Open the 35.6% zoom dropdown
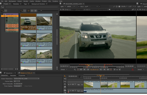Image resolution: width=147 pixels, height=95 pixels. pyautogui.click(x=124, y=6)
